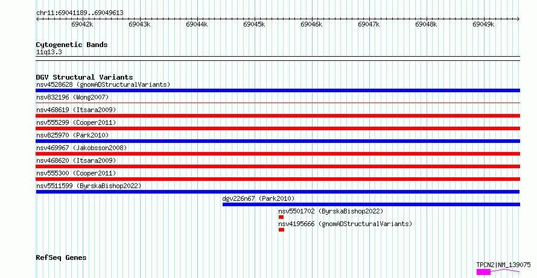Open nsv5511599 (ByrskaBishop2022) label
Viewport: 537px width, 278px height.
click(89, 186)
